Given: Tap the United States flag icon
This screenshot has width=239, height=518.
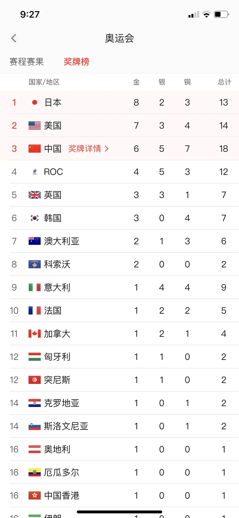Looking at the screenshot, I should pos(35,125).
